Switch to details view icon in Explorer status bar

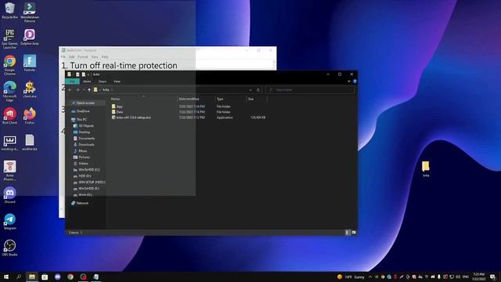click(x=347, y=233)
